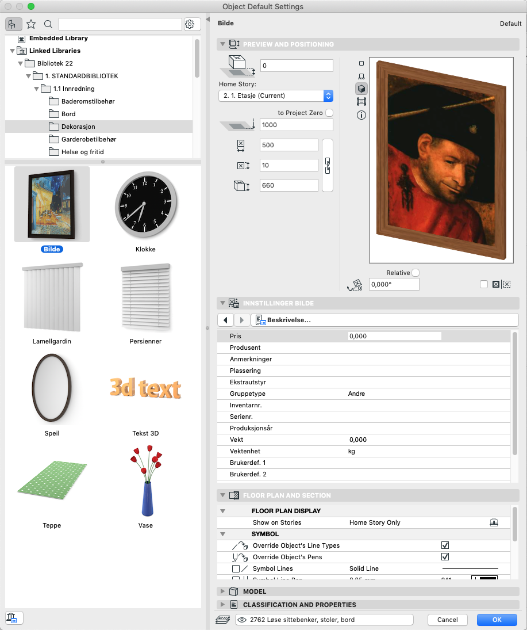Click mirror icon next to rotation angle
Viewport: 527px width, 630px height.
(x=496, y=284)
